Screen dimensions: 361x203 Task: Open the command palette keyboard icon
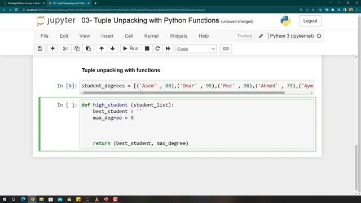[x=226, y=48]
